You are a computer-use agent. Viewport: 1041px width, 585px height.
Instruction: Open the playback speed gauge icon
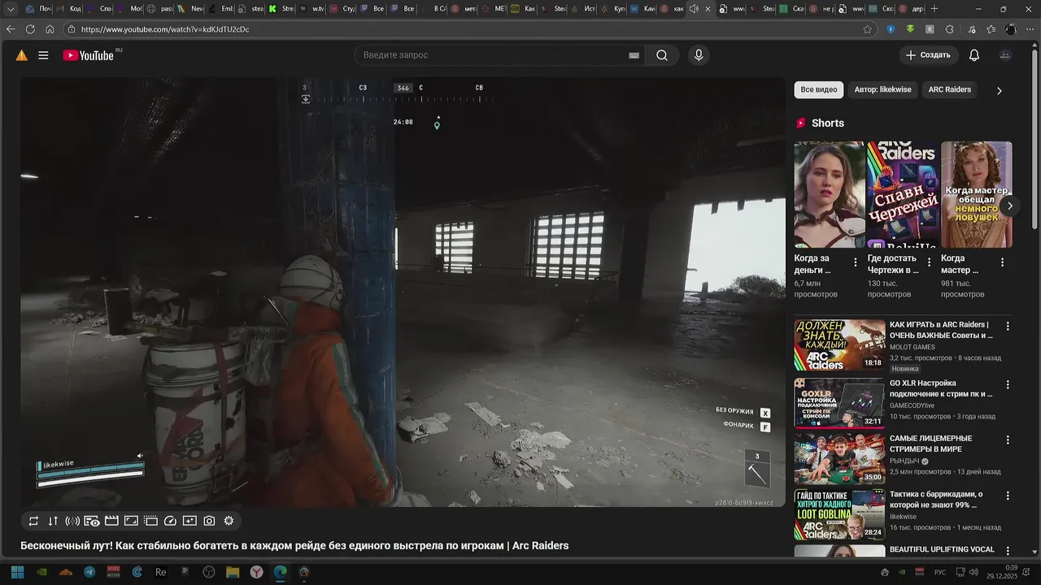tap(170, 521)
